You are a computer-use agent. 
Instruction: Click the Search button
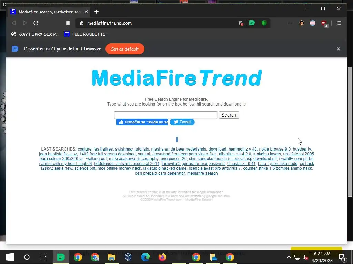click(x=229, y=115)
